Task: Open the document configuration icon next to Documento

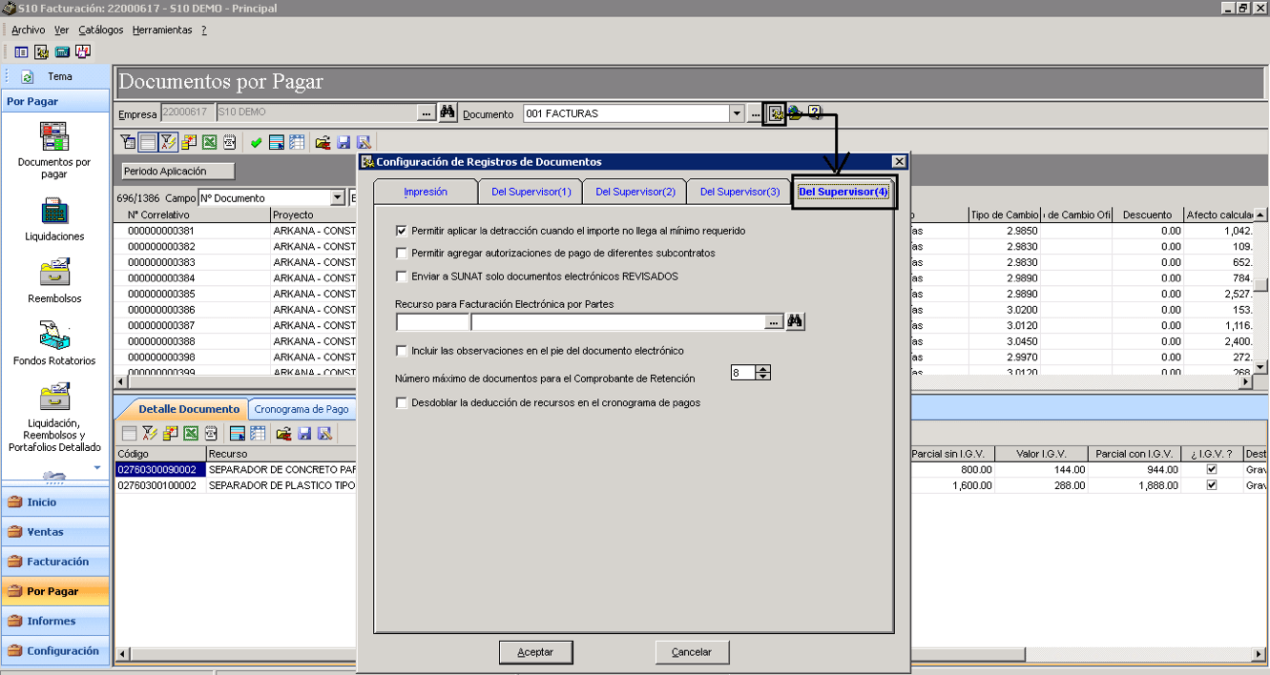Action: tap(777, 112)
